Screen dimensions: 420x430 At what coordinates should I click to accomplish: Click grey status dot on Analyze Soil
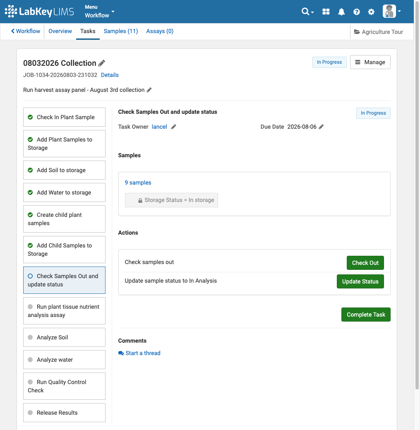pos(31,337)
